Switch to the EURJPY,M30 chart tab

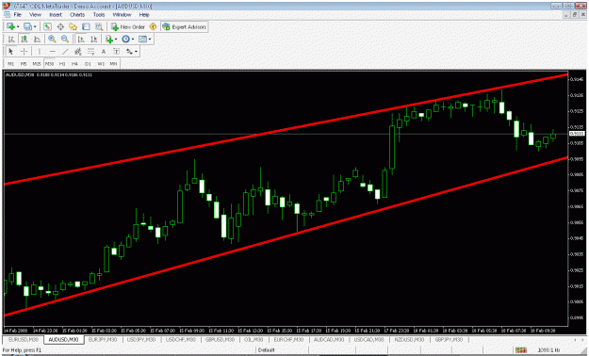[x=103, y=339]
